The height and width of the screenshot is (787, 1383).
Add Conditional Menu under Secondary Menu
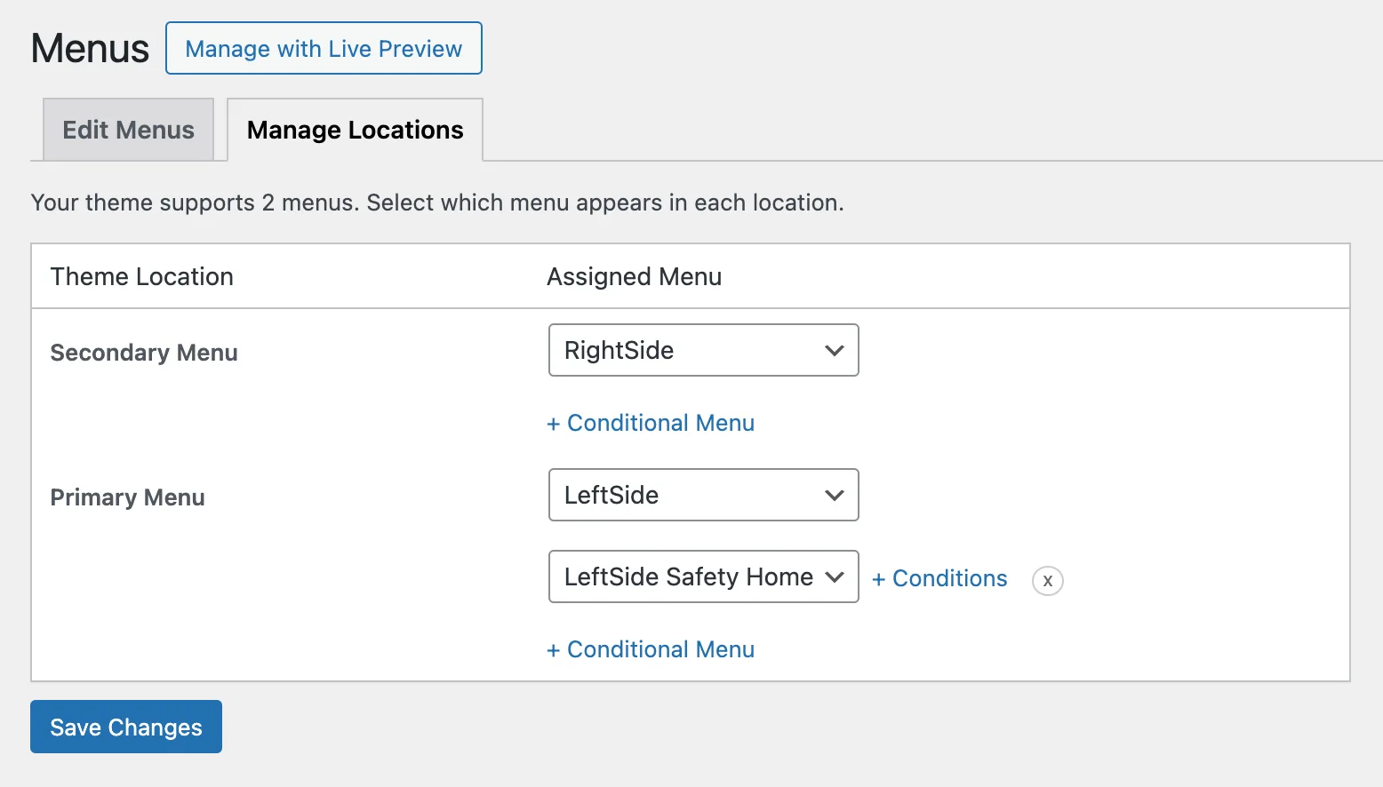(x=651, y=423)
